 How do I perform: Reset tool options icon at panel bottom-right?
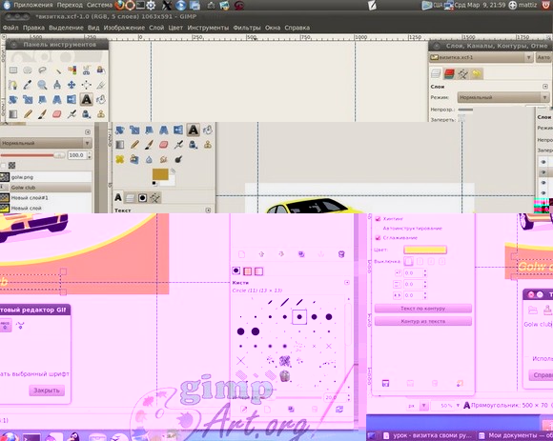point(460,383)
